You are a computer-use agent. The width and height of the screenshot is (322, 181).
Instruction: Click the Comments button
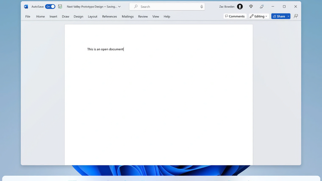235,16
